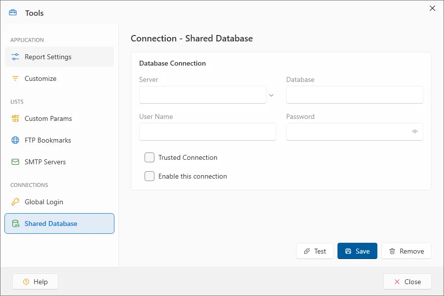The image size is (444, 296).
Task: Remove the shared database connection
Action: (407, 251)
